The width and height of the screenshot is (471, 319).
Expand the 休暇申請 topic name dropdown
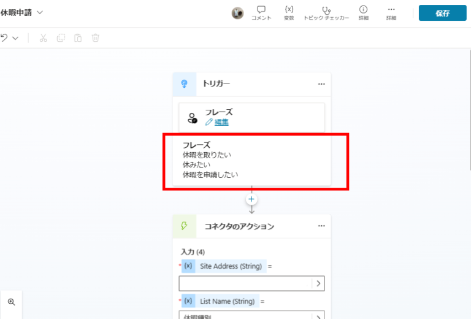40,12
